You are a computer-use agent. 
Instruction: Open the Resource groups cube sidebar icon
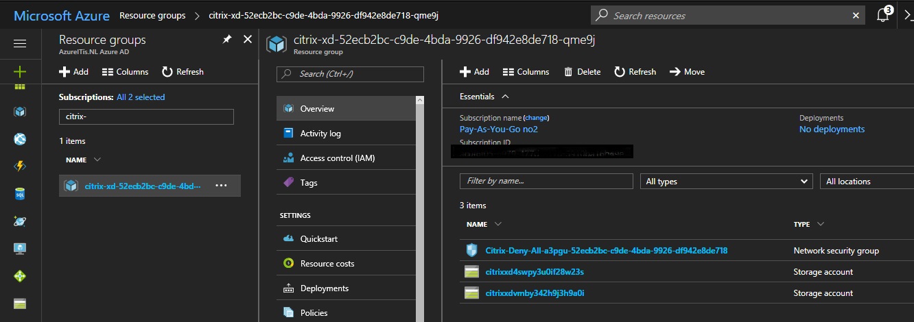(x=20, y=112)
